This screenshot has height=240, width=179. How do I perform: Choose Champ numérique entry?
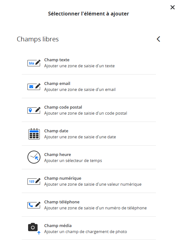[x=89, y=181]
